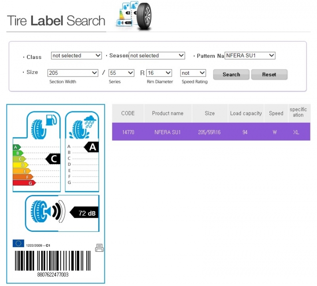
Task: Click the orange E fuel efficiency arrow
Action: click(x=22, y=171)
